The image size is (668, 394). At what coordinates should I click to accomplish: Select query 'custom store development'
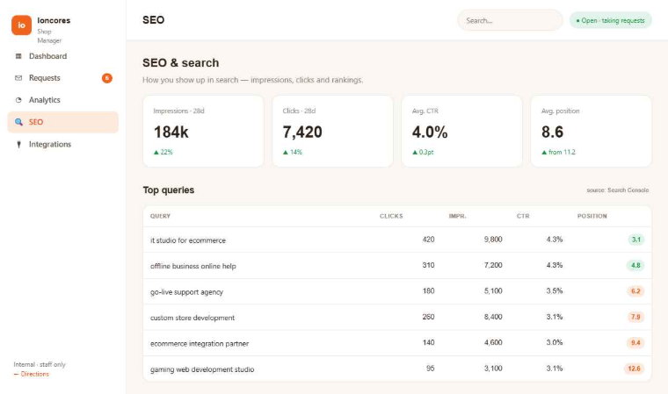click(192, 318)
